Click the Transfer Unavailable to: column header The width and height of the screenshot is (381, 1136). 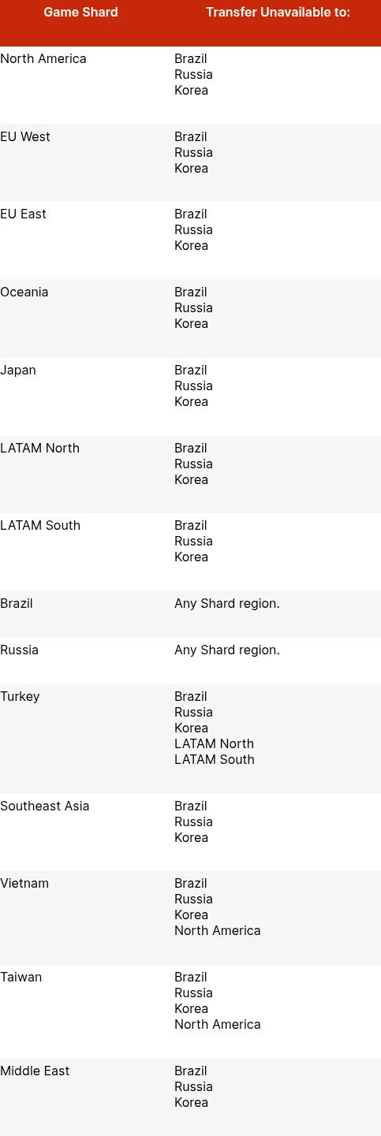[278, 12]
